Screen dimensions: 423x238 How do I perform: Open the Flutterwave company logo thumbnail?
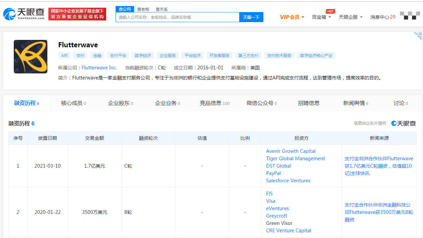[x=31, y=57]
